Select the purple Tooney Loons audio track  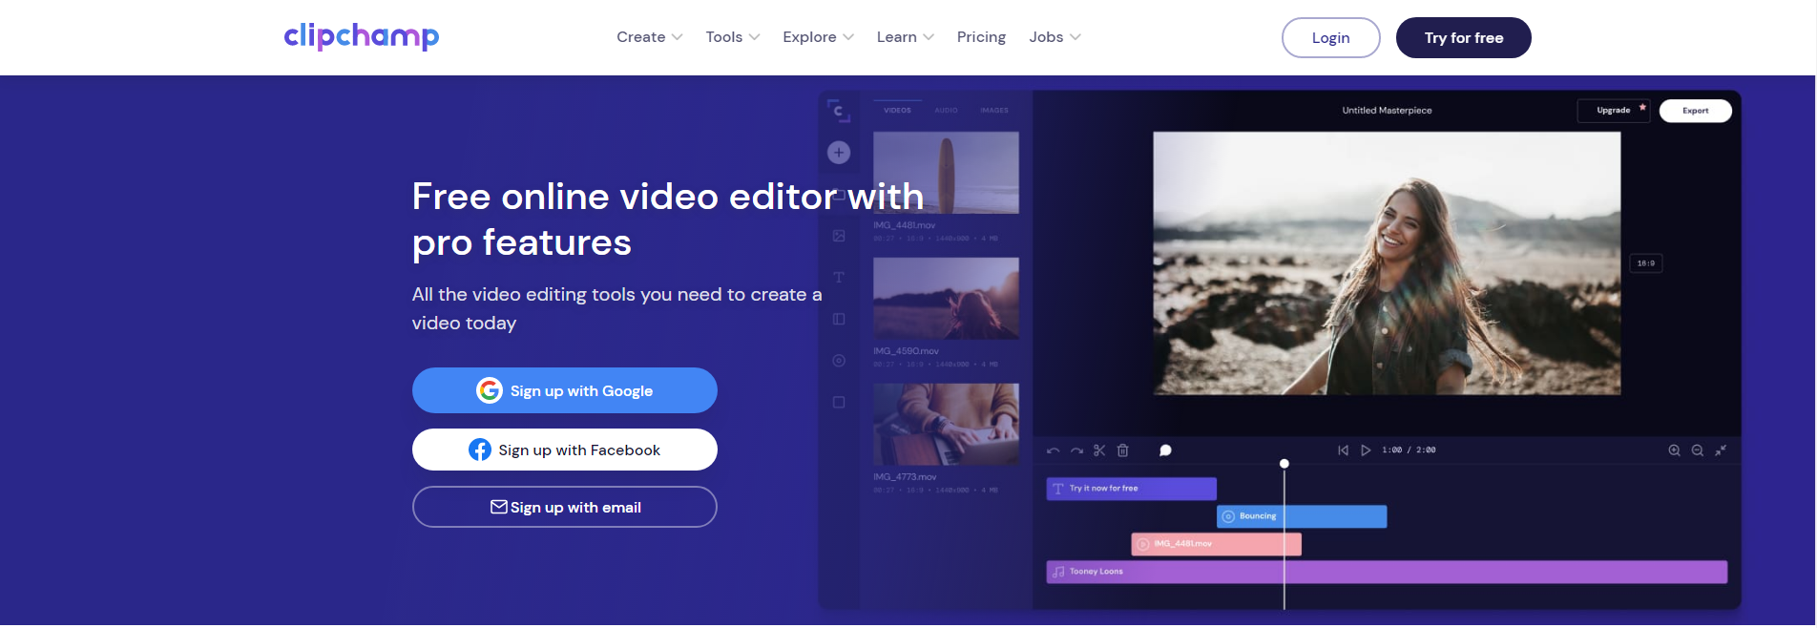point(1387,572)
